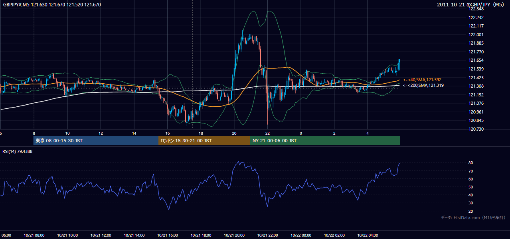
Task: Click the 2011-10-21 GBP/JPY (M5) chart title
Action: click(471, 5)
